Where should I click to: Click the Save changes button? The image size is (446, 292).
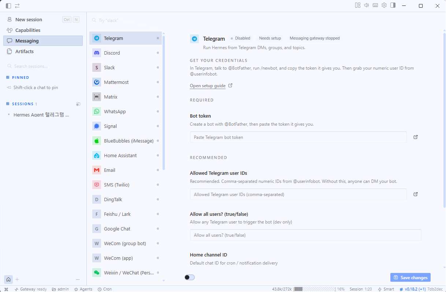(410, 277)
